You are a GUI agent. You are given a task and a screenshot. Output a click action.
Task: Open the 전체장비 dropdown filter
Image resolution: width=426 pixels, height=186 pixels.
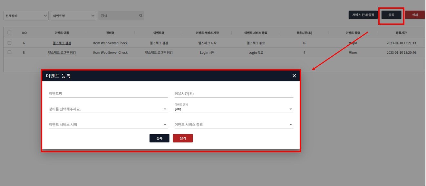pos(26,15)
